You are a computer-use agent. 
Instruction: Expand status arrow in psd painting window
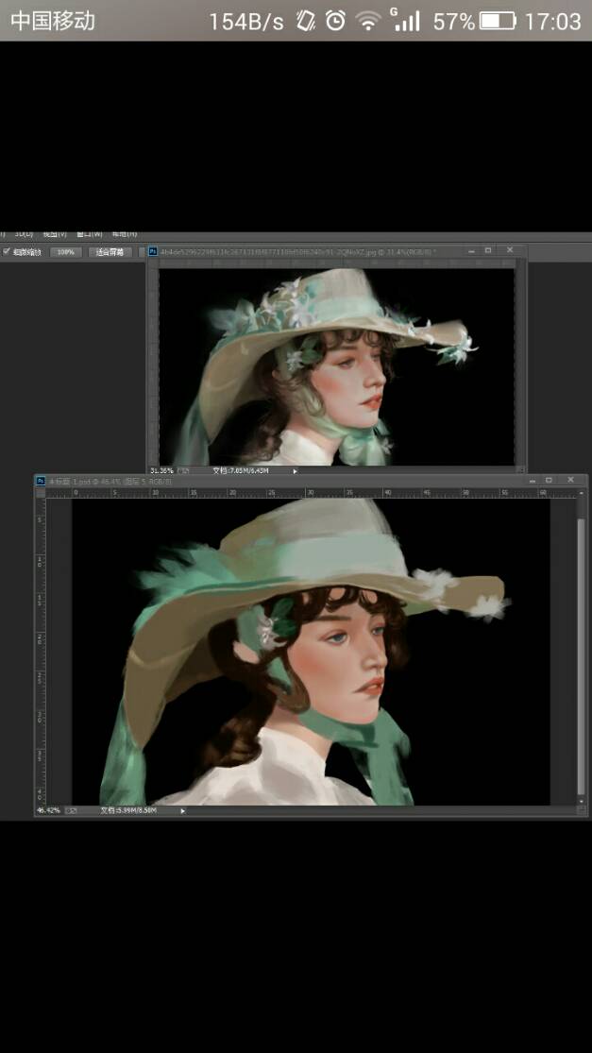click(x=182, y=810)
